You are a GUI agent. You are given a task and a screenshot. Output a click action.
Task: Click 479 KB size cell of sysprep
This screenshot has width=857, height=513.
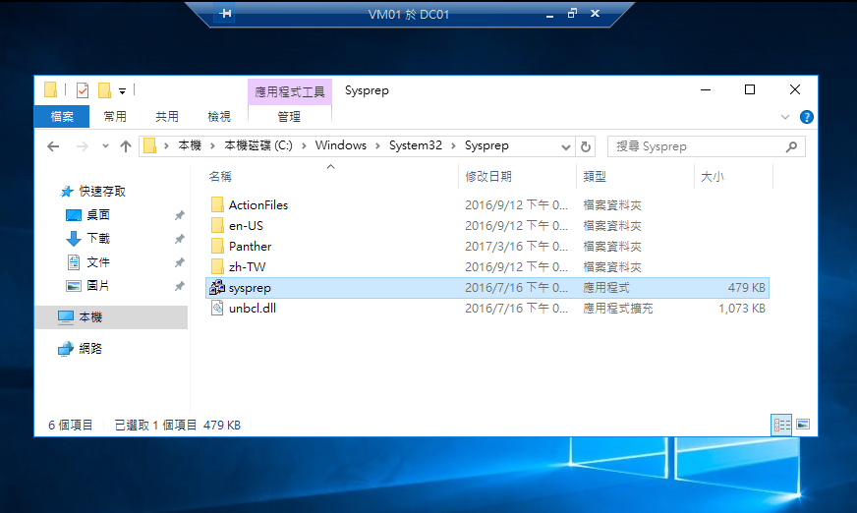pyautogui.click(x=746, y=288)
